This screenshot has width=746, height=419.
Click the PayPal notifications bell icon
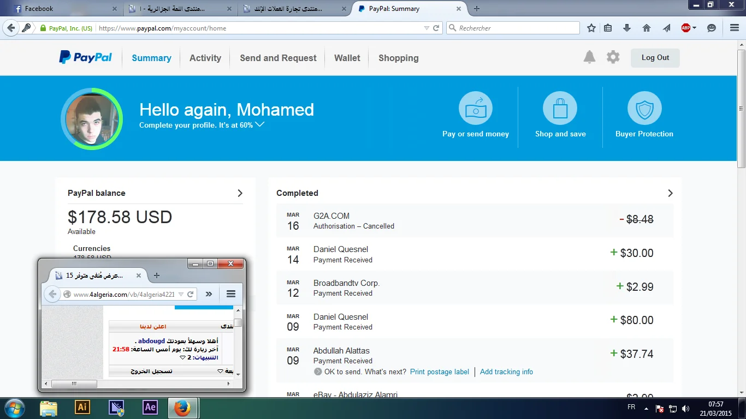tap(589, 57)
